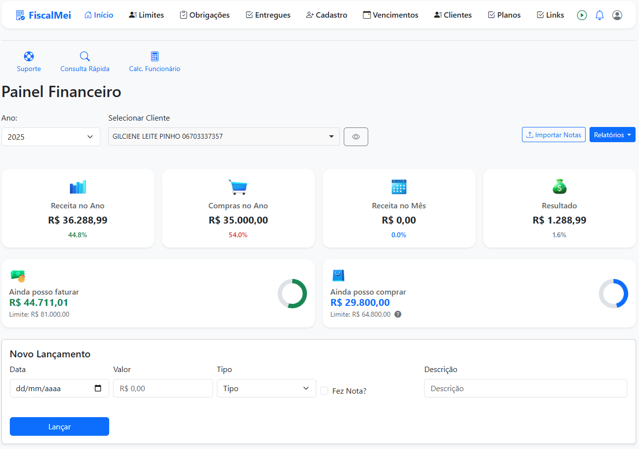Viewport: 639px width, 449px height.
Task: Click the question mark beside the compra limit
Action: [x=398, y=314]
